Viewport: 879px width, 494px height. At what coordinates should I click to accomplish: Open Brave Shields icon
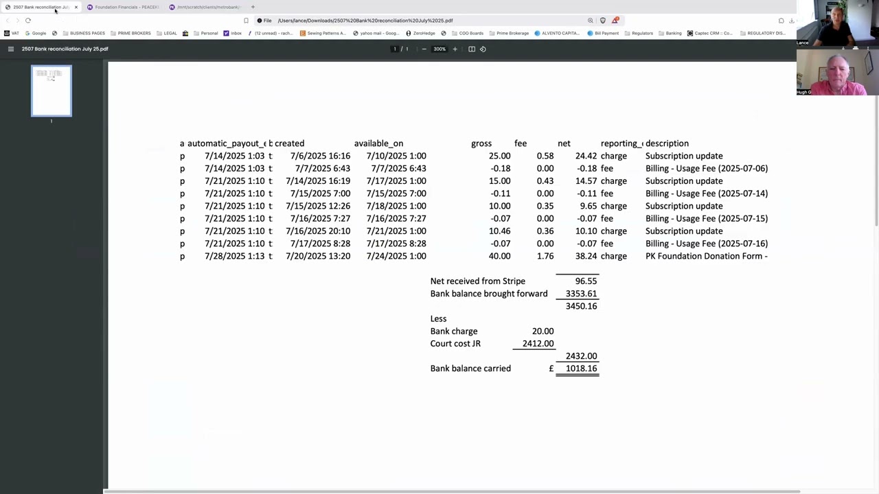point(603,21)
